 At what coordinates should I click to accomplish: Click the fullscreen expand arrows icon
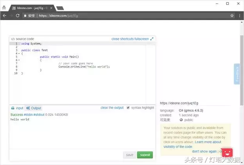pyautogui.click(x=152, y=39)
